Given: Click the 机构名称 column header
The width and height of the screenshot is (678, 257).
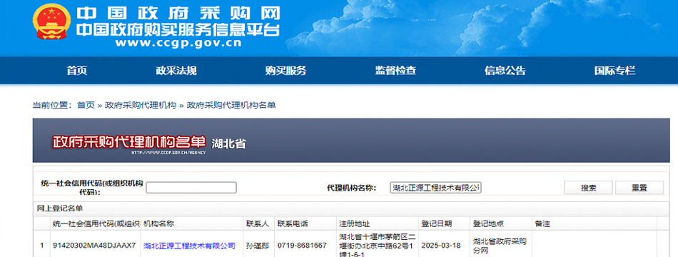Looking at the screenshot, I should (193, 223).
